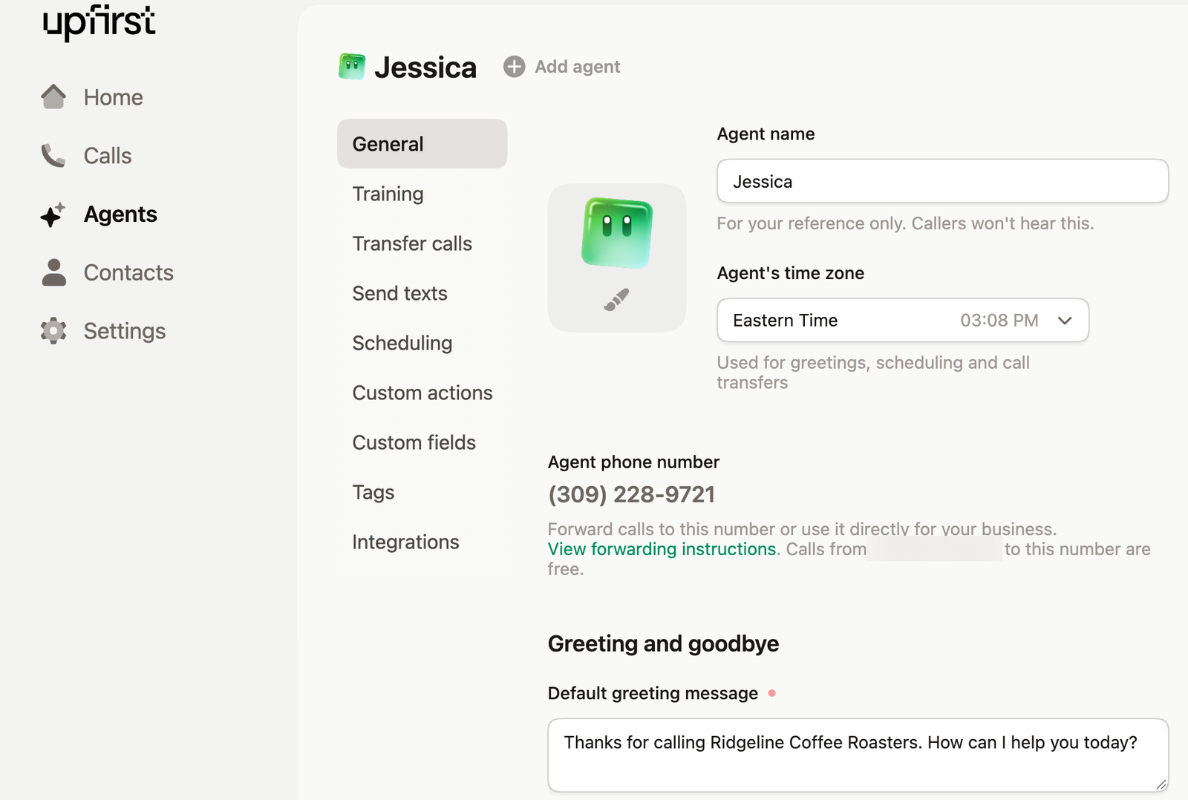Expand the time zone dropdown chevron
This screenshot has height=800, width=1188.
tap(1065, 321)
